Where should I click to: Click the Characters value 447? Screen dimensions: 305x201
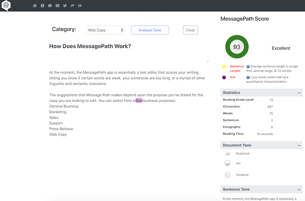click(x=270, y=107)
